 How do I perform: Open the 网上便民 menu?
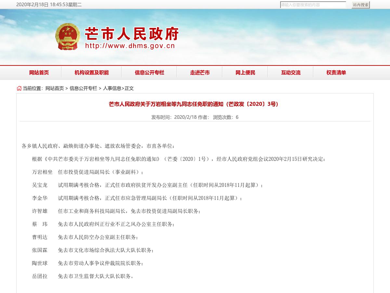(x=245, y=73)
